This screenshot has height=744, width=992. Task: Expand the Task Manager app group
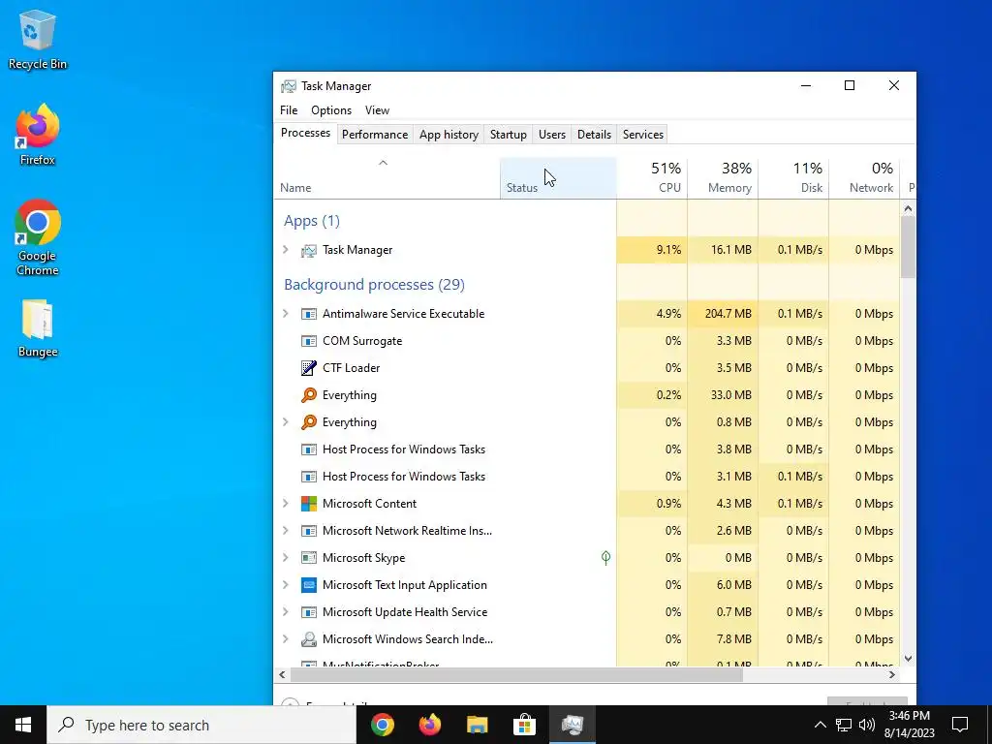[x=286, y=250]
